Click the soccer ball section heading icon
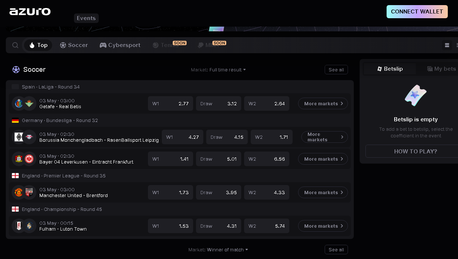Viewport: 458px width, 259px height. [16, 69]
